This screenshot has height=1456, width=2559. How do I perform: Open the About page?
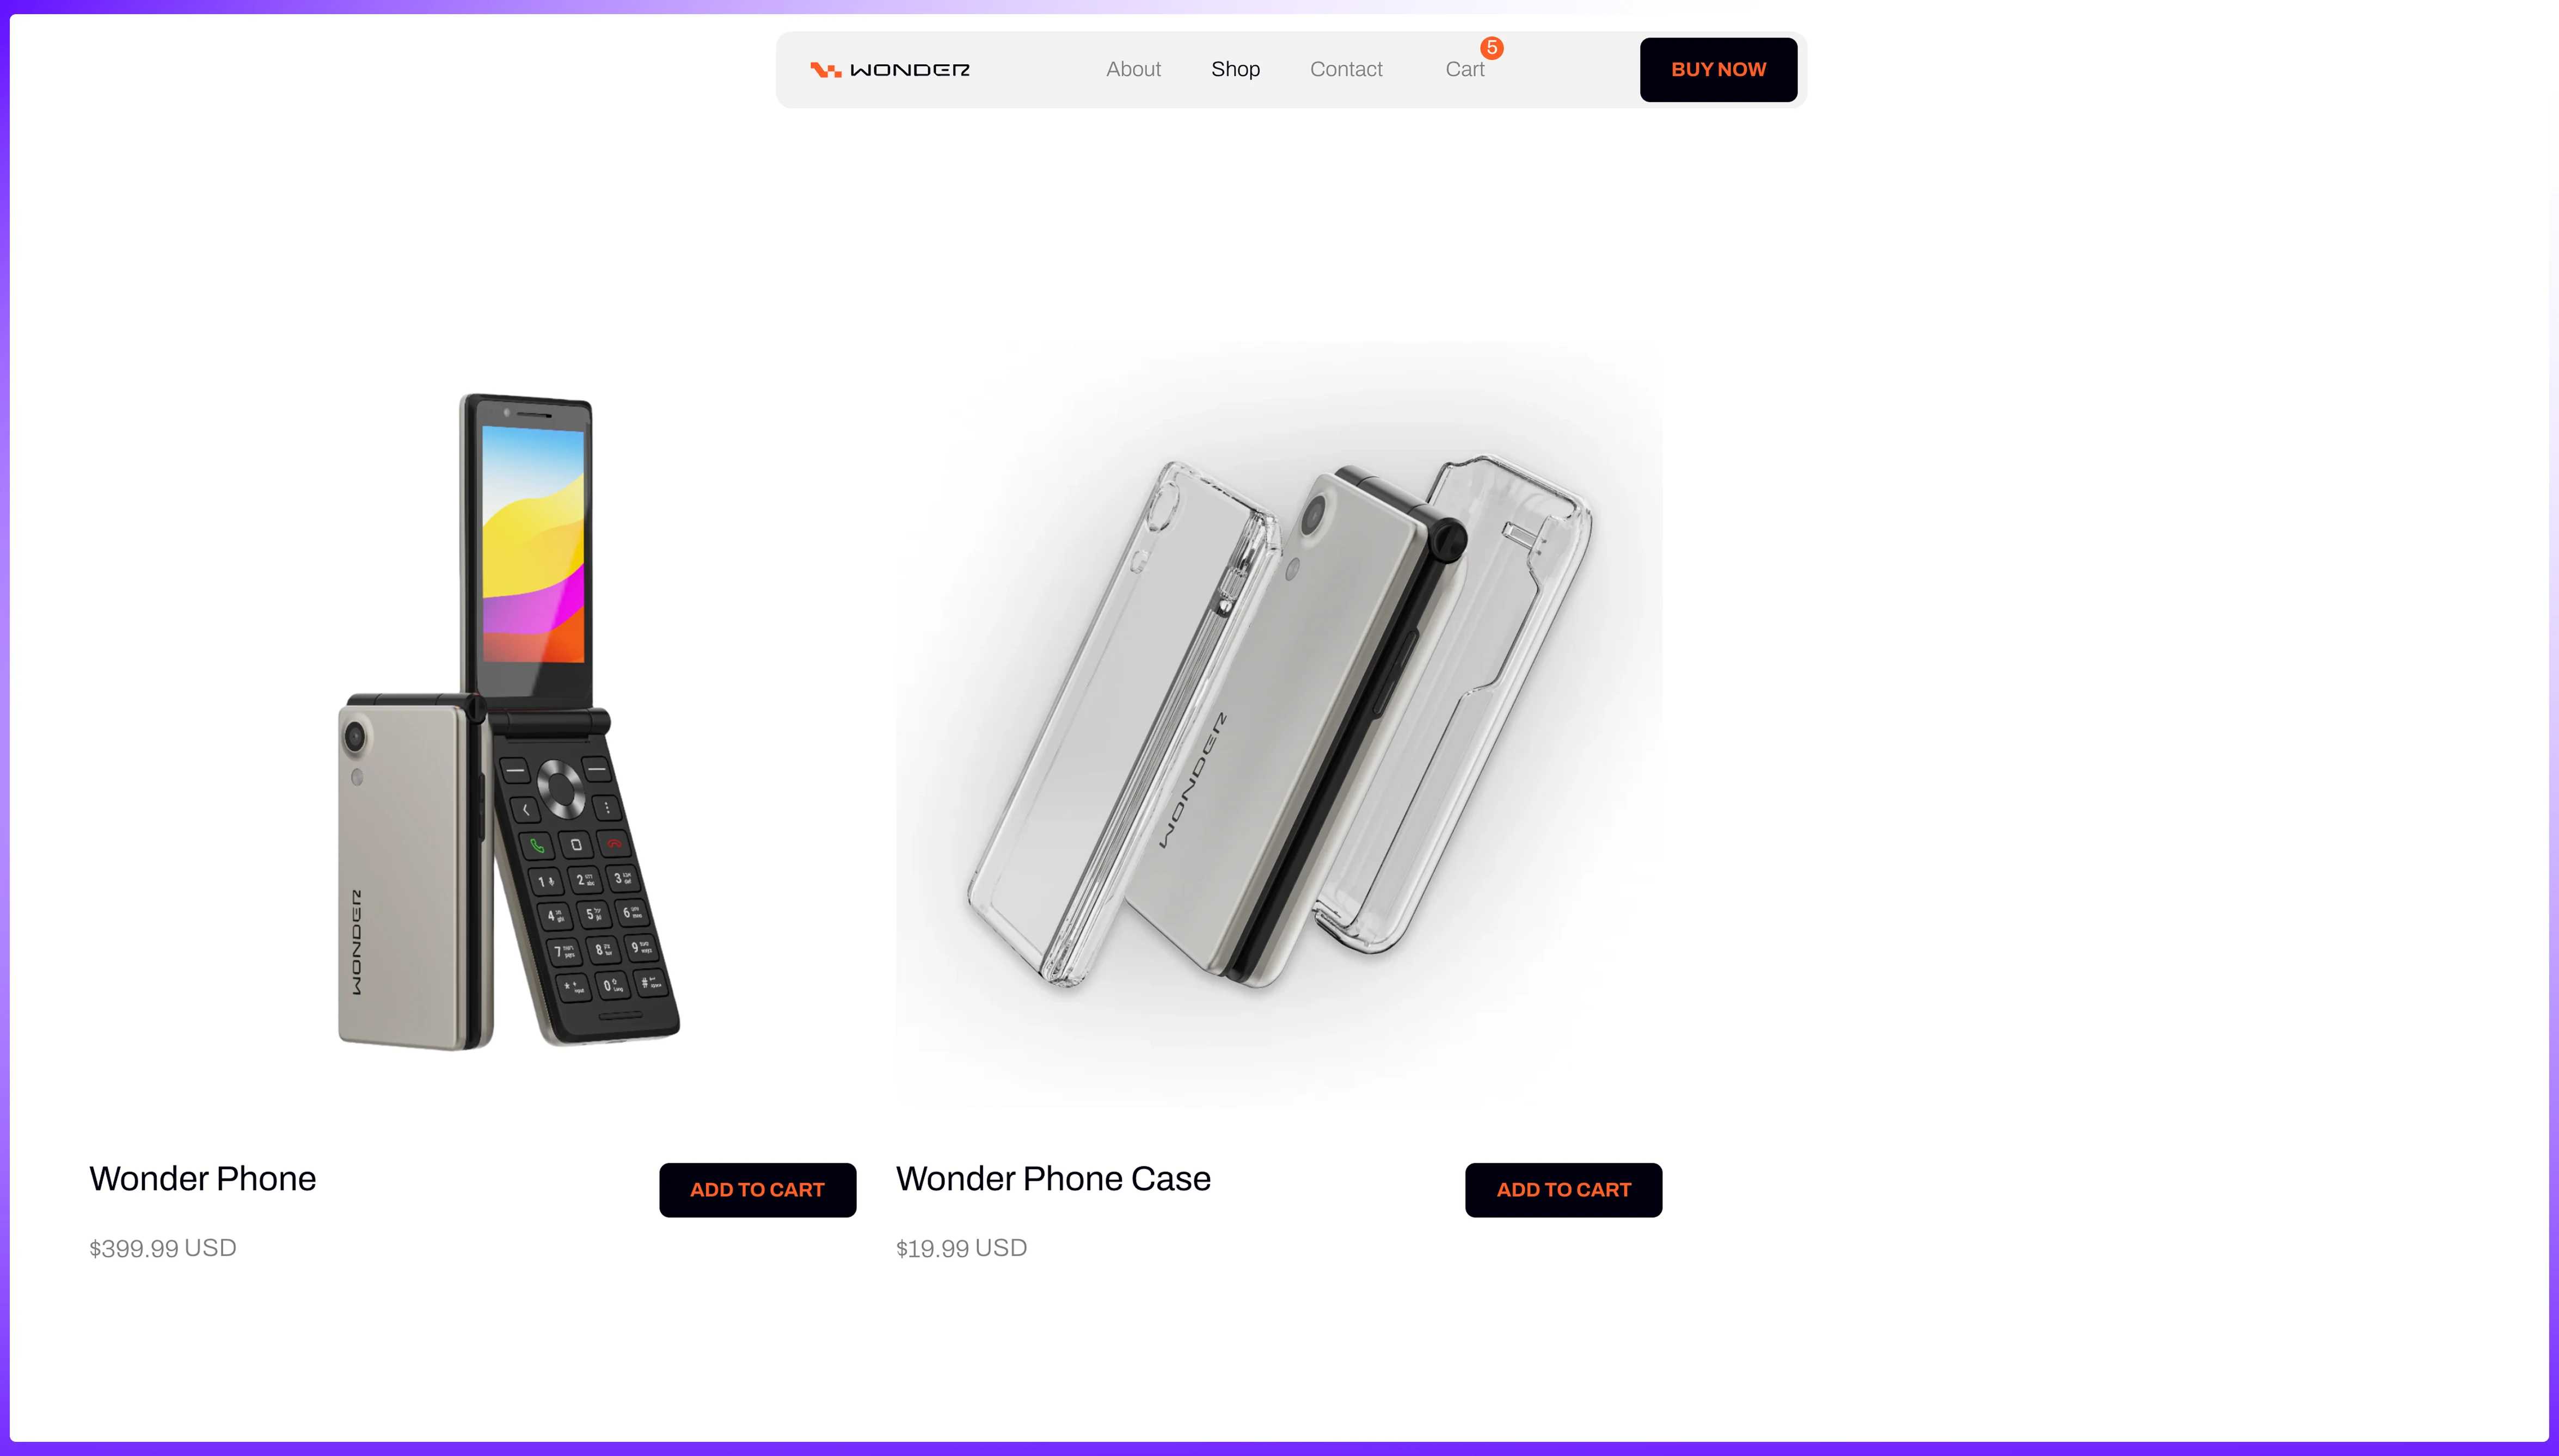(1133, 69)
